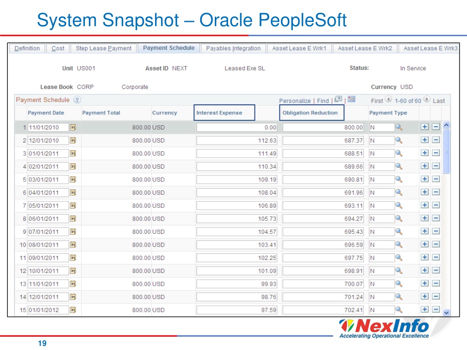Show previous rows arrow next to First
The width and height of the screenshot is (467, 350).
(x=389, y=99)
